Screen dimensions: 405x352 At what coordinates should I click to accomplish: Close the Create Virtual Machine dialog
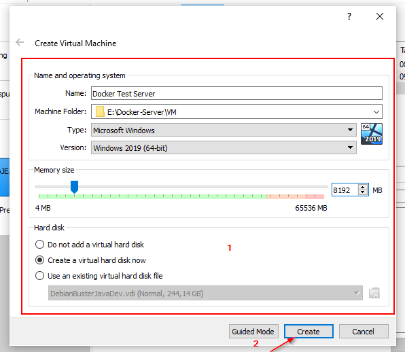coord(380,16)
